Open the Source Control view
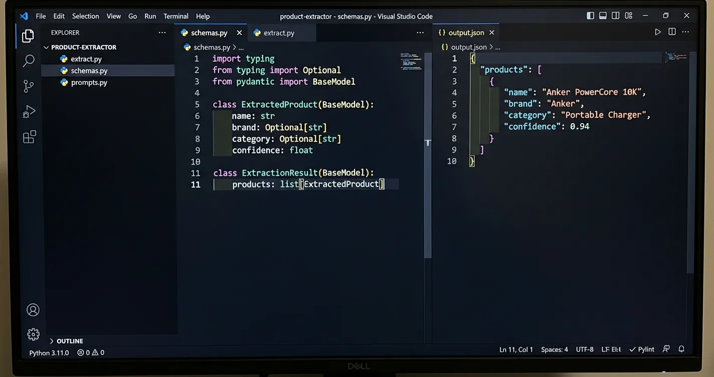This screenshot has height=377, width=714. [29, 86]
